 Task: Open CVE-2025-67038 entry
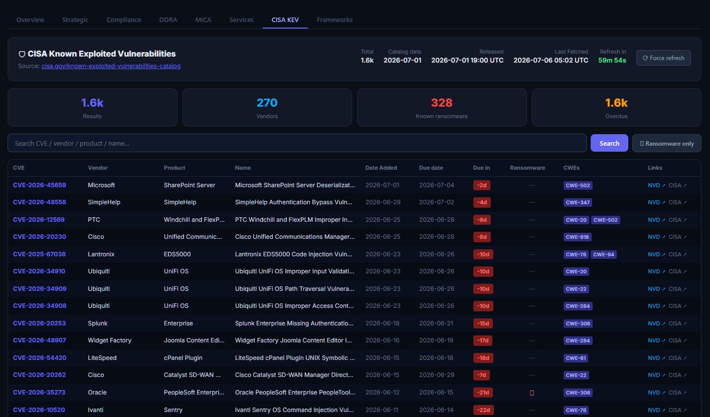[39, 254]
